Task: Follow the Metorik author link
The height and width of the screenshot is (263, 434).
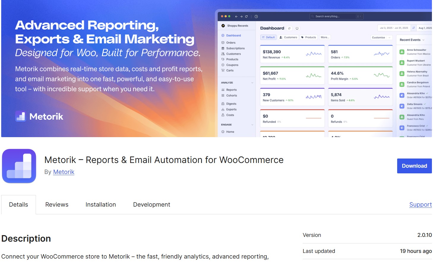Action: point(64,172)
